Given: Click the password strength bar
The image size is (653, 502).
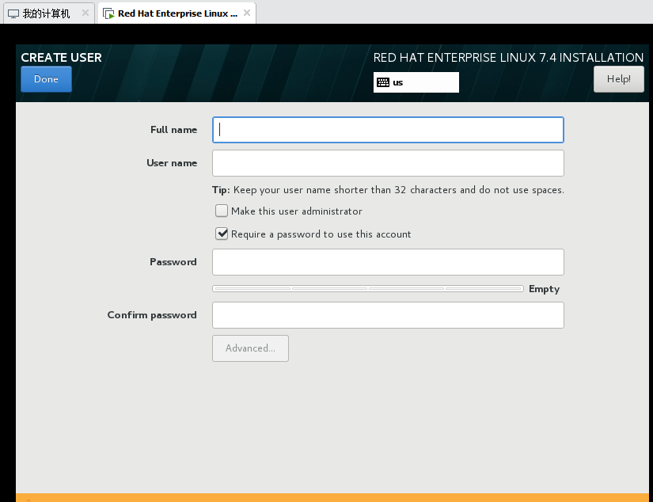Looking at the screenshot, I should pyautogui.click(x=368, y=289).
